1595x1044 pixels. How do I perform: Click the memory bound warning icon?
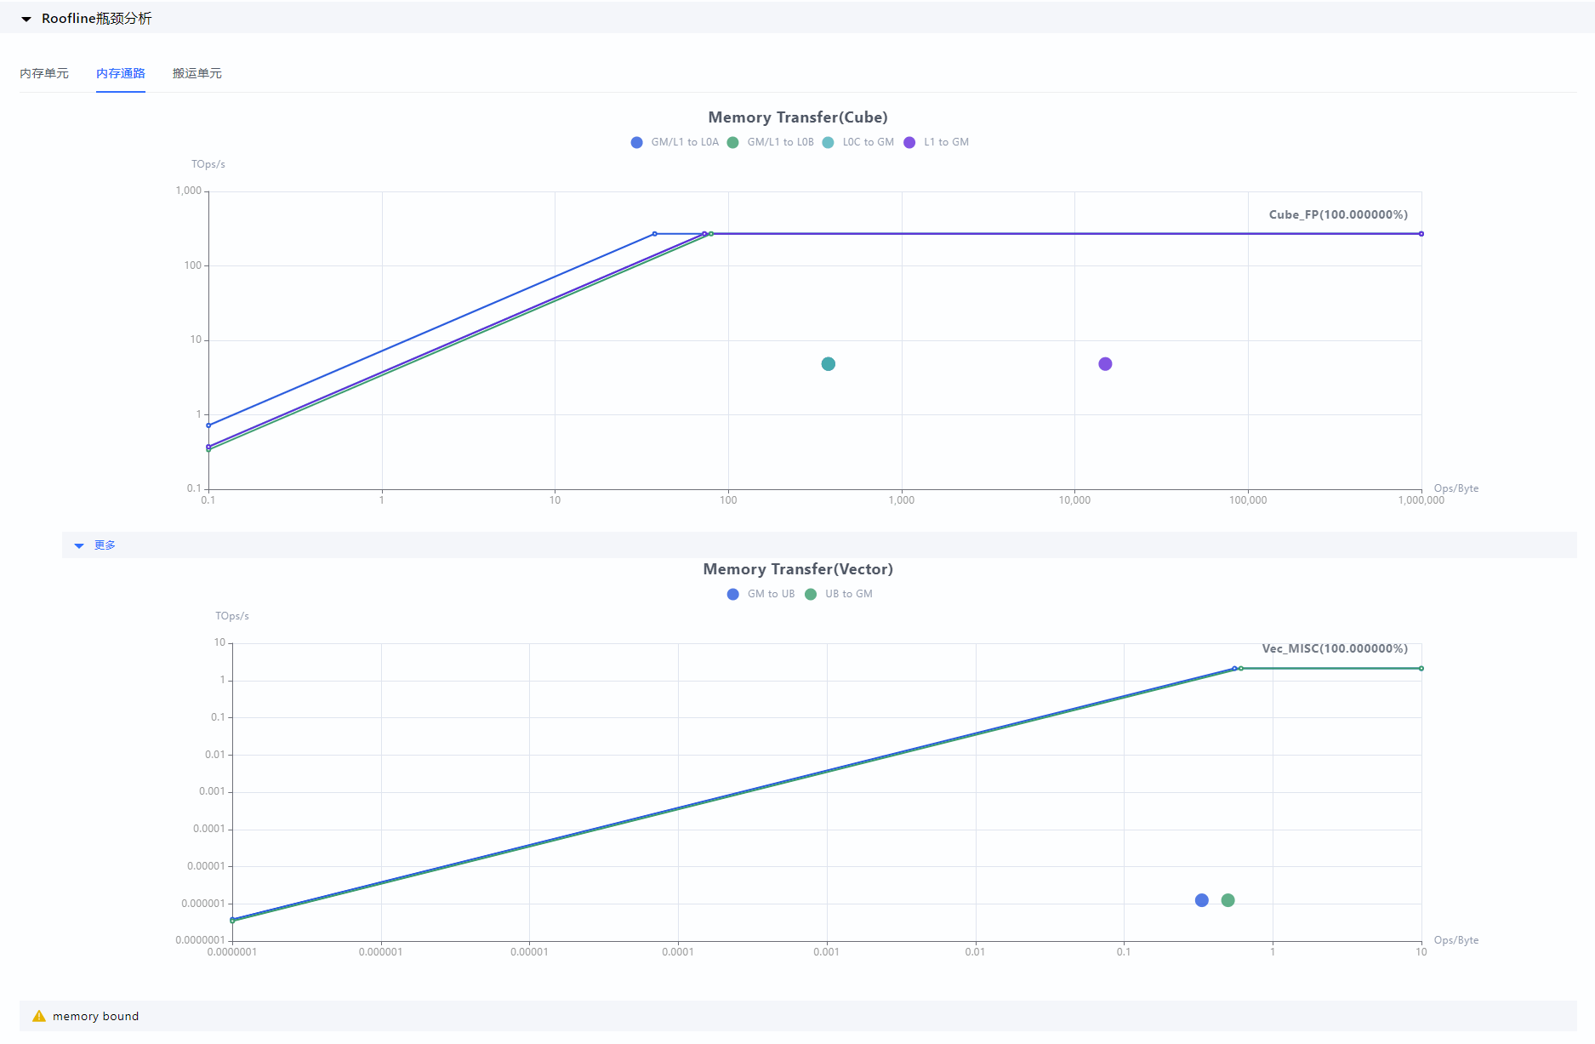pyautogui.click(x=39, y=1016)
